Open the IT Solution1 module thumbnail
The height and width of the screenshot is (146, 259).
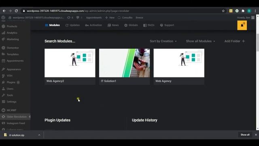tap(124, 63)
